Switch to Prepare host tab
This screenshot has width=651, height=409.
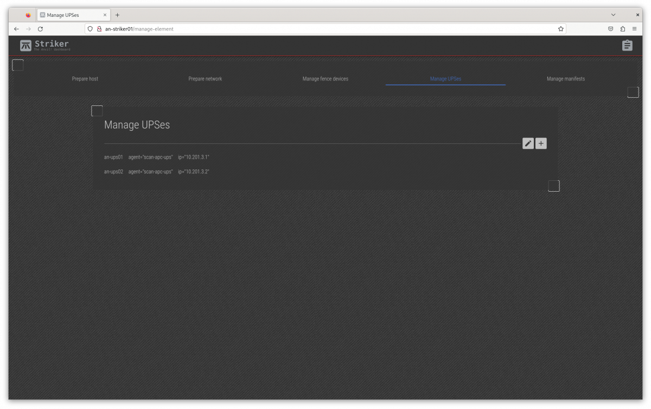(85, 79)
